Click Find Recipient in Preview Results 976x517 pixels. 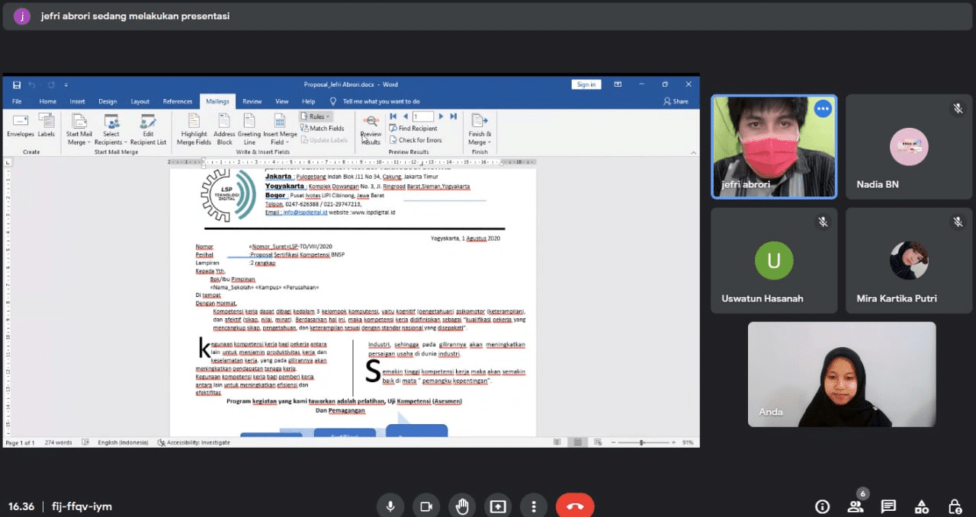[x=413, y=129]
